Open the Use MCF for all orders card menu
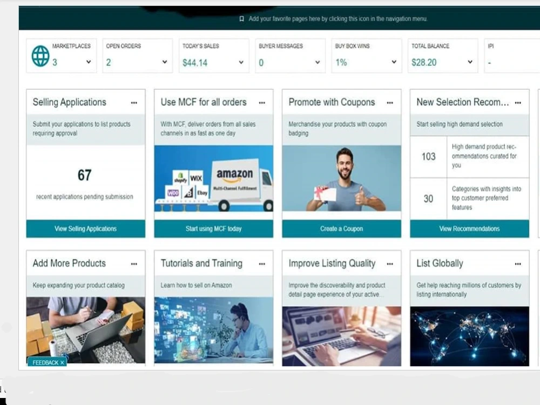Image resolution: width=540 pixels, height=405 pixels. pyautogui.click(x=262, y=103)
